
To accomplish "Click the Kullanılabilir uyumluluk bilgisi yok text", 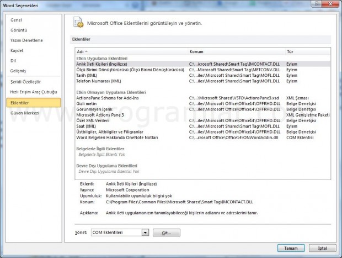I will coord(139,196).
